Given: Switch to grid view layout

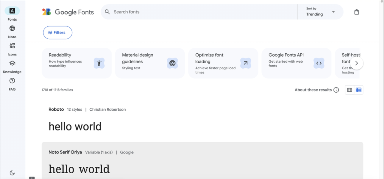Looking at the screenshot, I should 349,90.
